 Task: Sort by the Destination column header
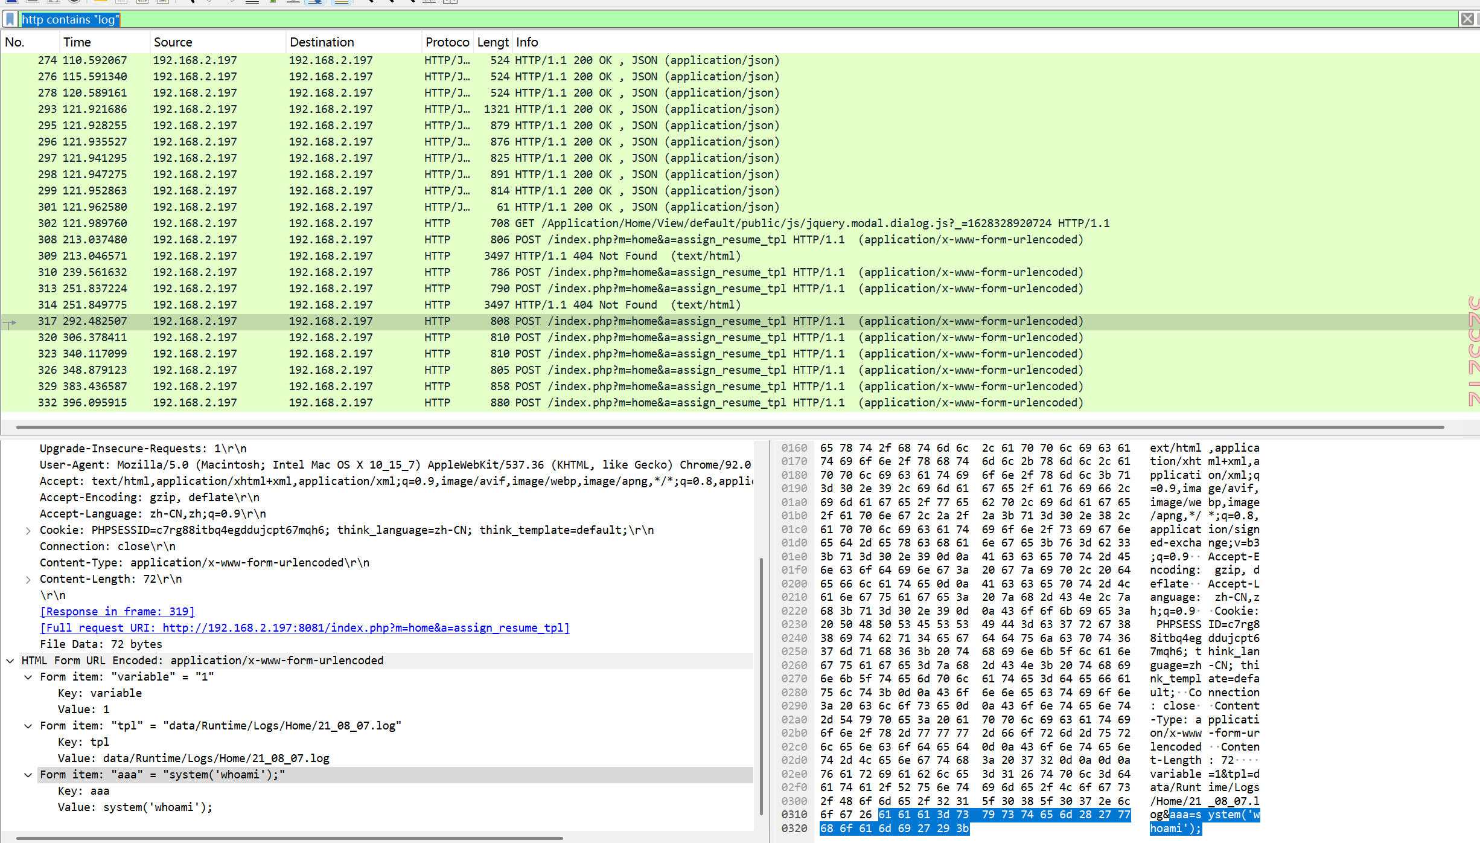322,42
